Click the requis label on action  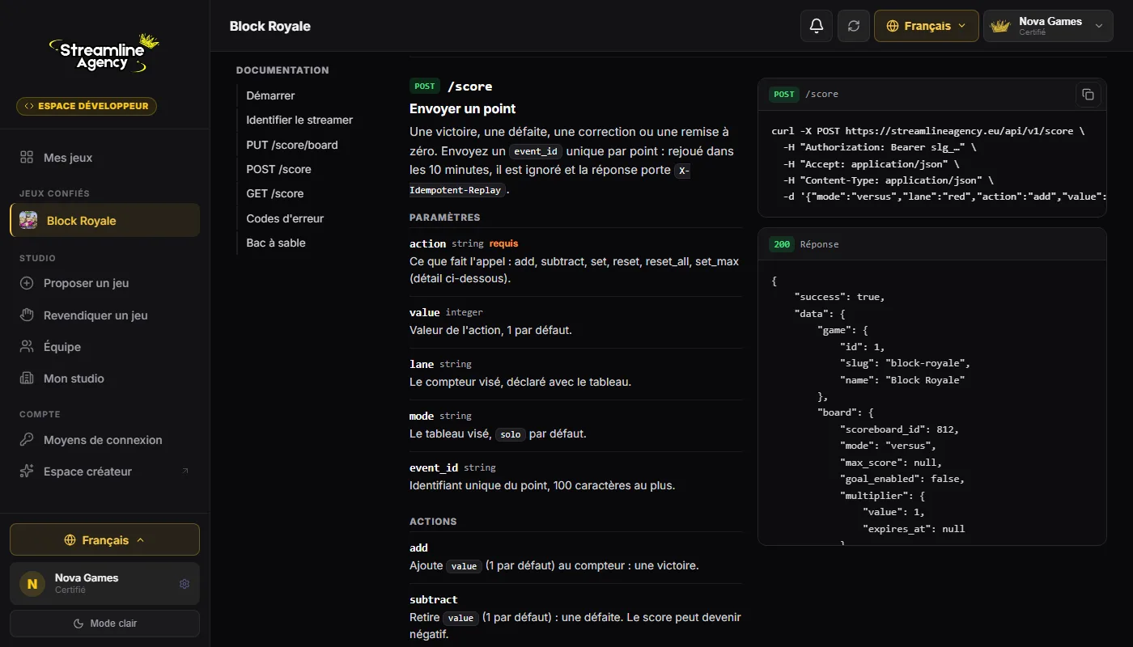point(503,243)
